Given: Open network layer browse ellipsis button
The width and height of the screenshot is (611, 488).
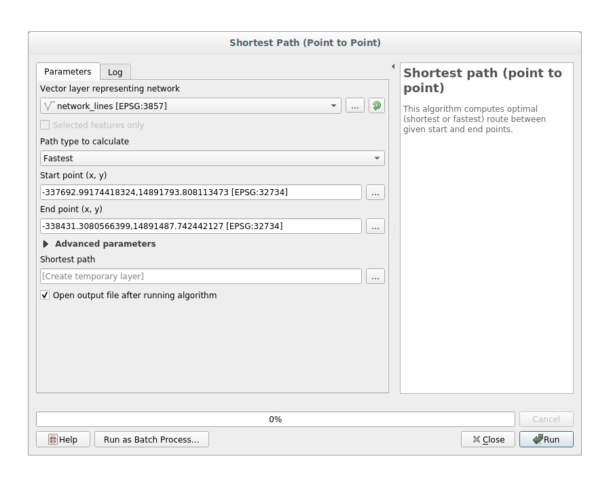Looking at the screenshot, I should (x=354, y=106).
